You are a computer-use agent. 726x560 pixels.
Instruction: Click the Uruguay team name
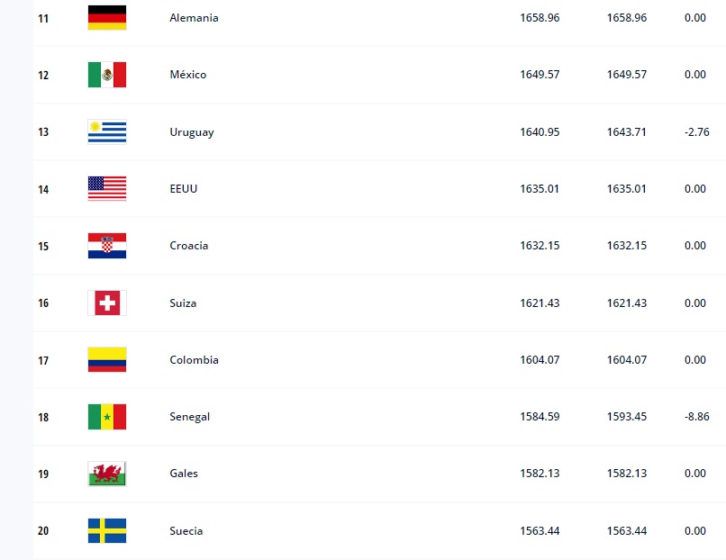pos(191,132)
